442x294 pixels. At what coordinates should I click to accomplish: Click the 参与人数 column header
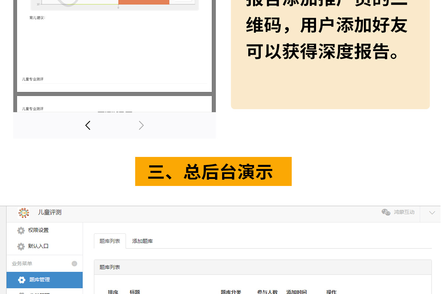(267, 292)
